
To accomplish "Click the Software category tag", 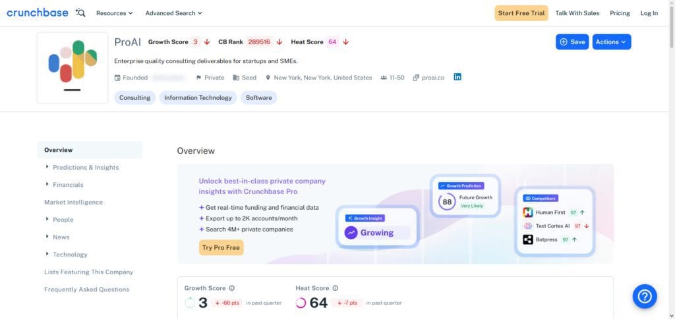I will pyautogui.click(x=258, y=97).
